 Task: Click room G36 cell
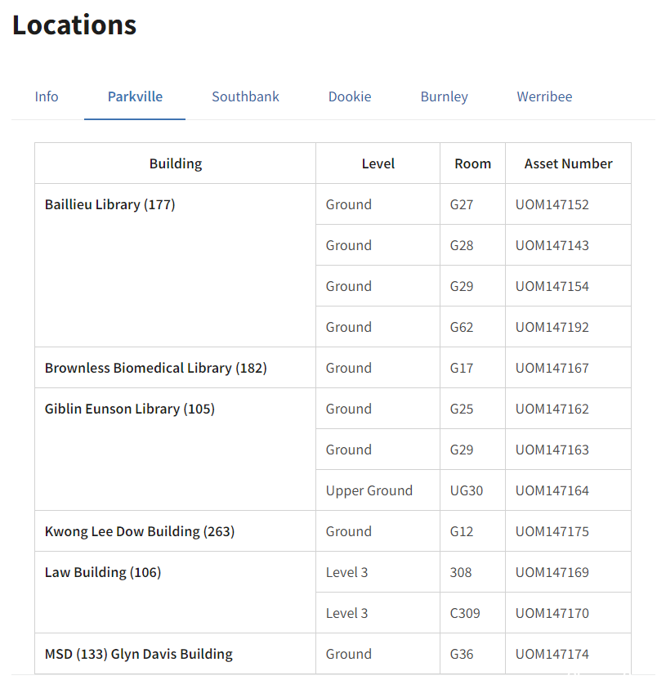pos(473,654)
